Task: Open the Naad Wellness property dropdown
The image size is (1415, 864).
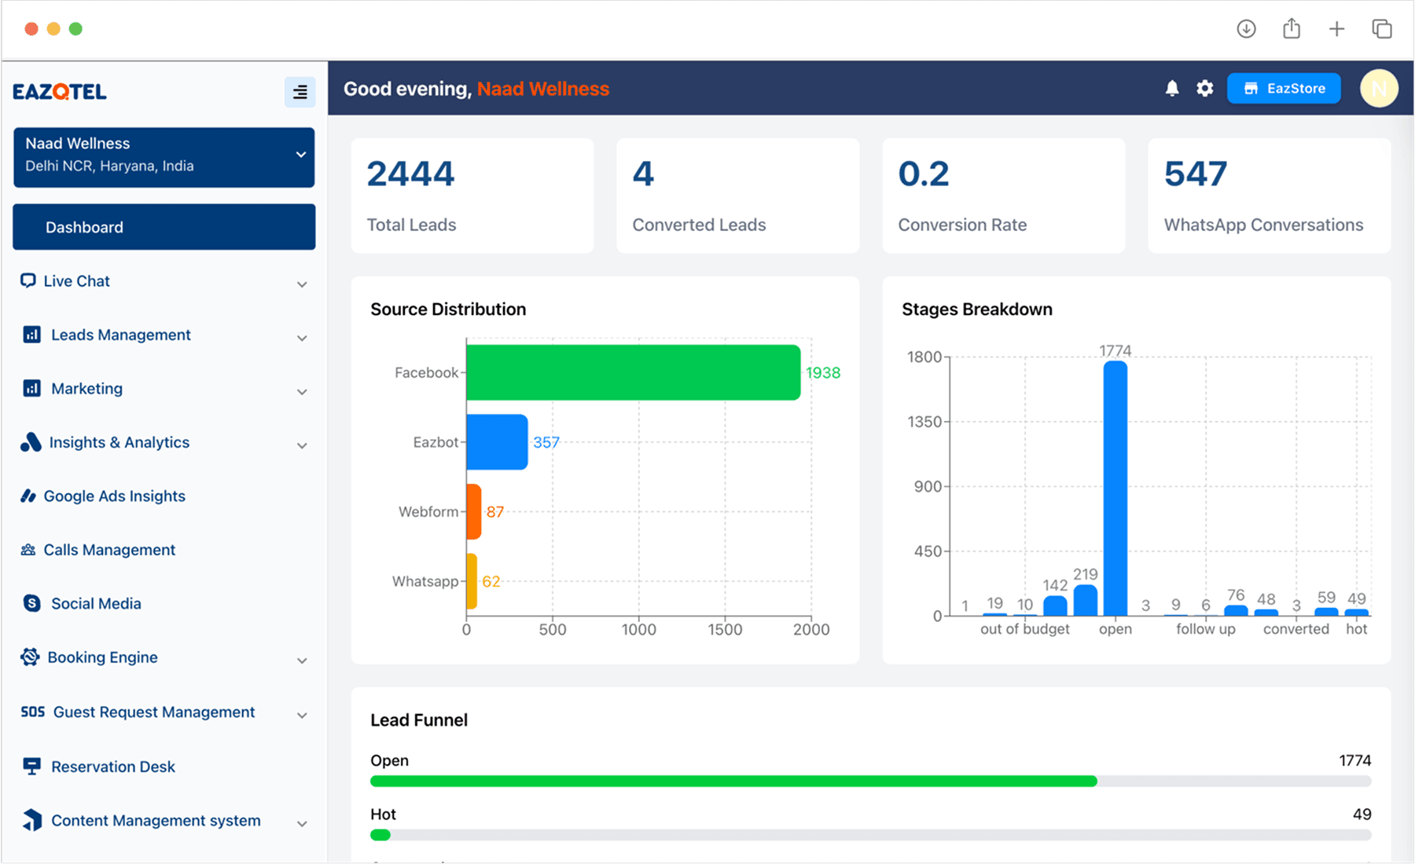Action: coord(164,157)
